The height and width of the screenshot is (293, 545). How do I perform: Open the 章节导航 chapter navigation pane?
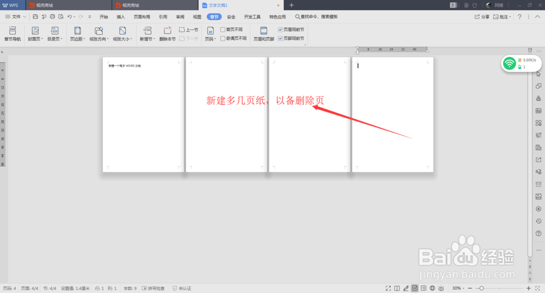(13, 34)
